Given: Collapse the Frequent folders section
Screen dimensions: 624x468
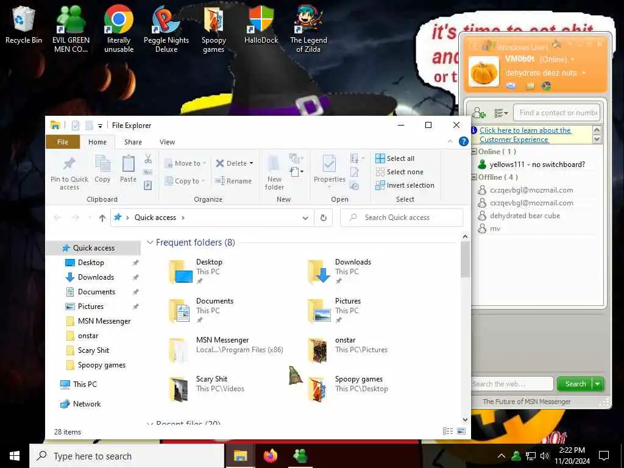Looking at the screenshot, I should coord(150,243).
